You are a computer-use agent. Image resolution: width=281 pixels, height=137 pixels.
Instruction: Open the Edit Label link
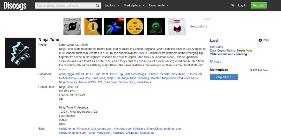coord(216,47)
